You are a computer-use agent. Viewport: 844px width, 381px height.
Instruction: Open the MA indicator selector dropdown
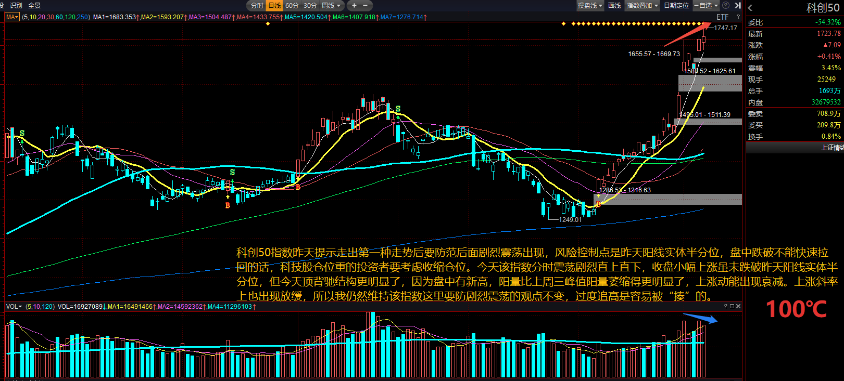[12, 17]
